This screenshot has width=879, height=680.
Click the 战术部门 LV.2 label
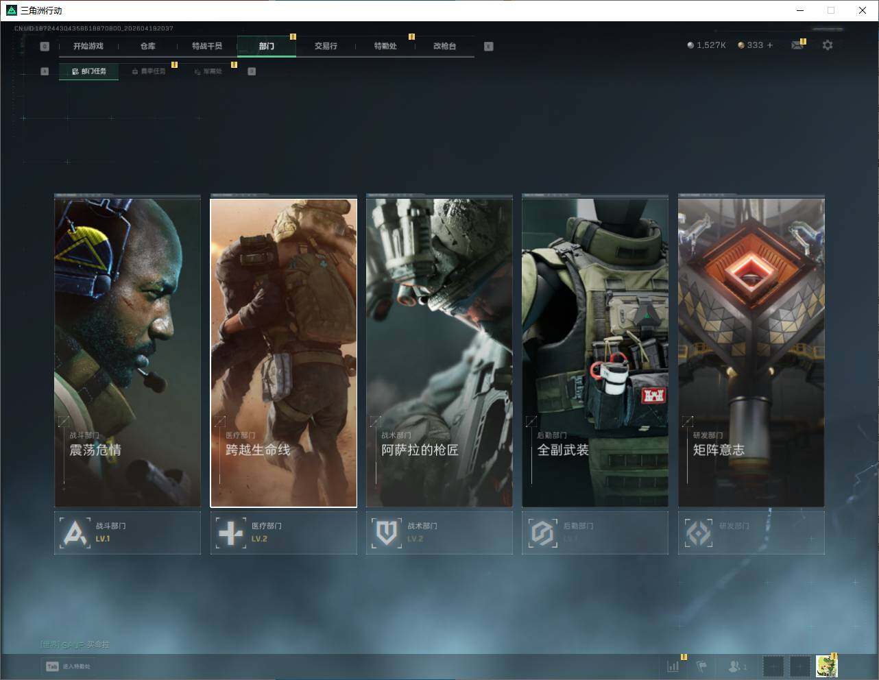point(415,539)
